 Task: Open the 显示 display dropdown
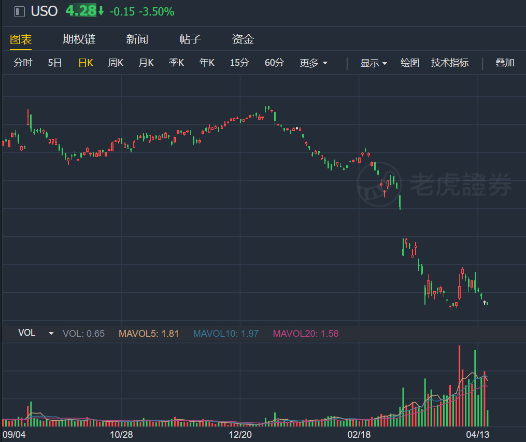coord(373,63)
